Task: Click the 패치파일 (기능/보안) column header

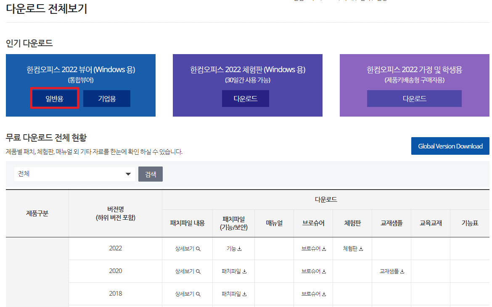Action: tap(234, 223)
